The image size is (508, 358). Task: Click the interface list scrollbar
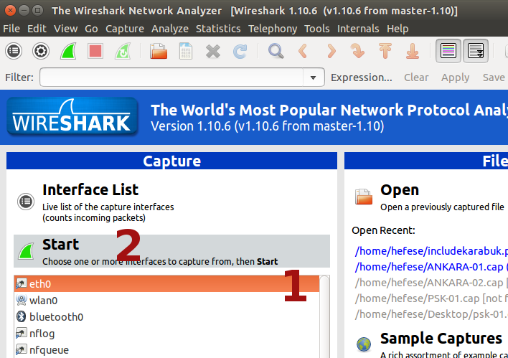[x=324, y=316]
